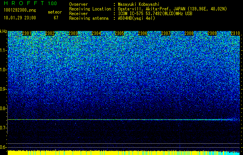Click the 2310 time marker
This screenshot has height=155, width=243.
click(x=235, y=33)
